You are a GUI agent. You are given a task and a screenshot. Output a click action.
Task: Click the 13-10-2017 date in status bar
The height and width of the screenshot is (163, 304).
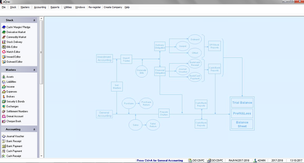(x=296, y=161)
